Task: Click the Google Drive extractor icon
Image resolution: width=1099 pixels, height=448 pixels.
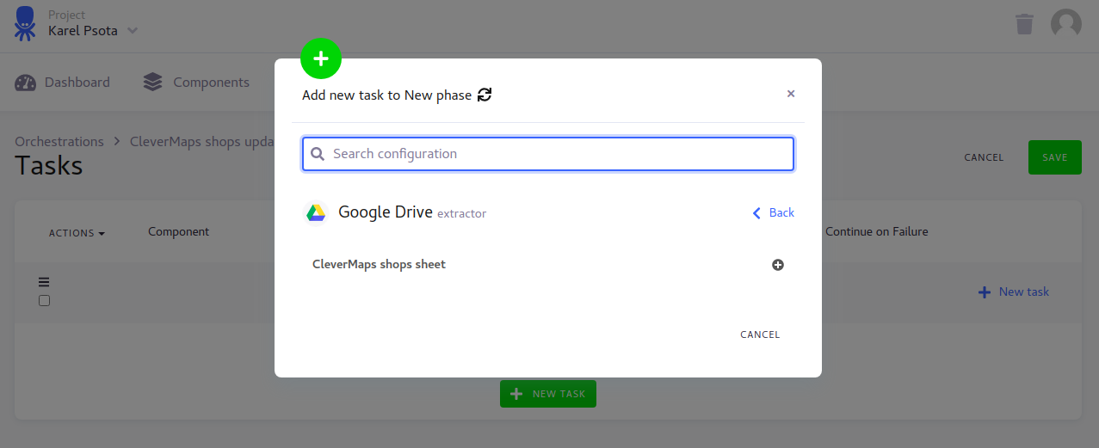Action: (x=316, y=212)
